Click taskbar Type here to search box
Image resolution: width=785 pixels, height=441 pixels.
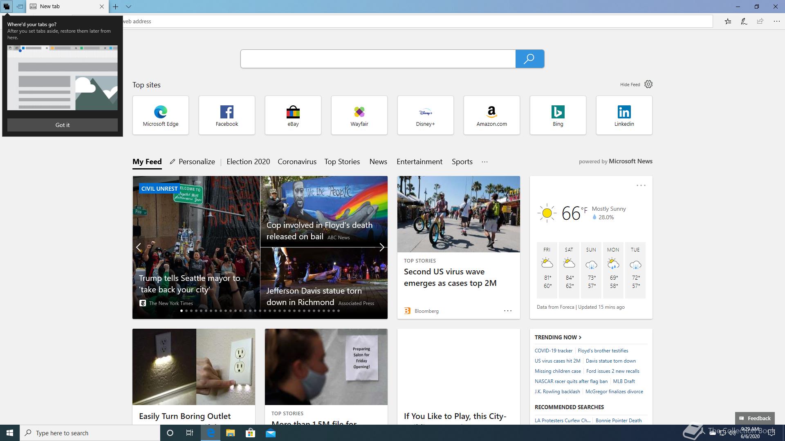tap(90, 433)
